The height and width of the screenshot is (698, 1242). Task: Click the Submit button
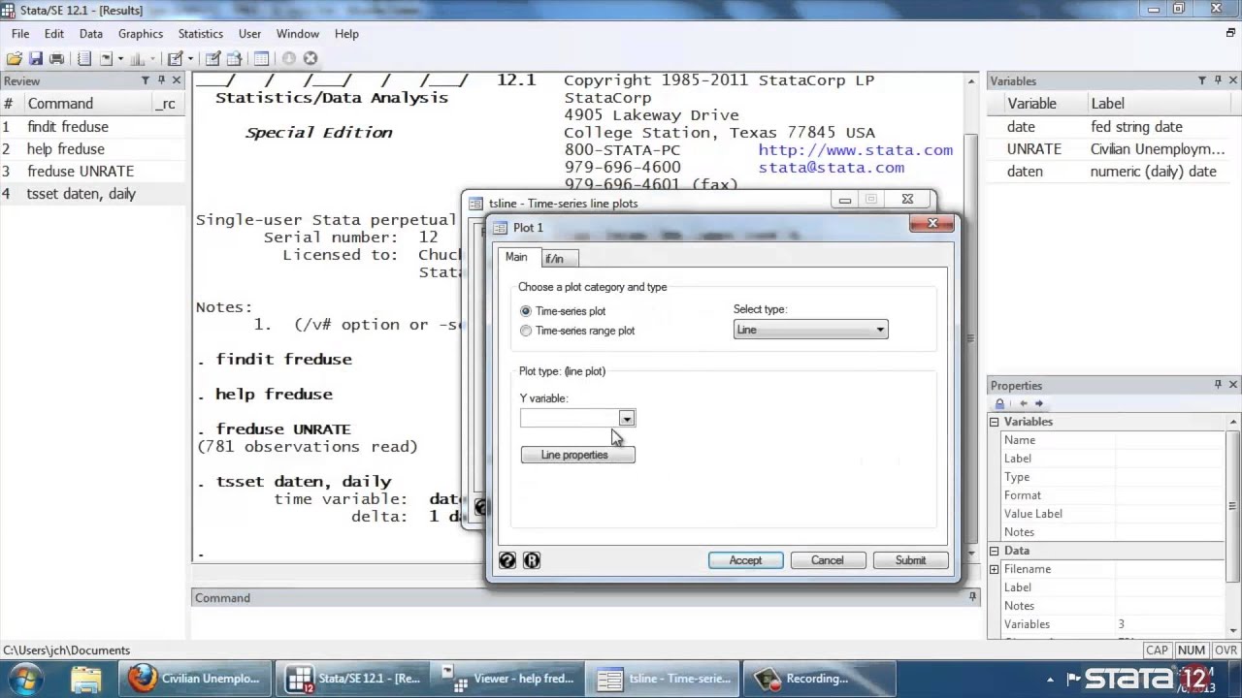[x=910, y=560]
